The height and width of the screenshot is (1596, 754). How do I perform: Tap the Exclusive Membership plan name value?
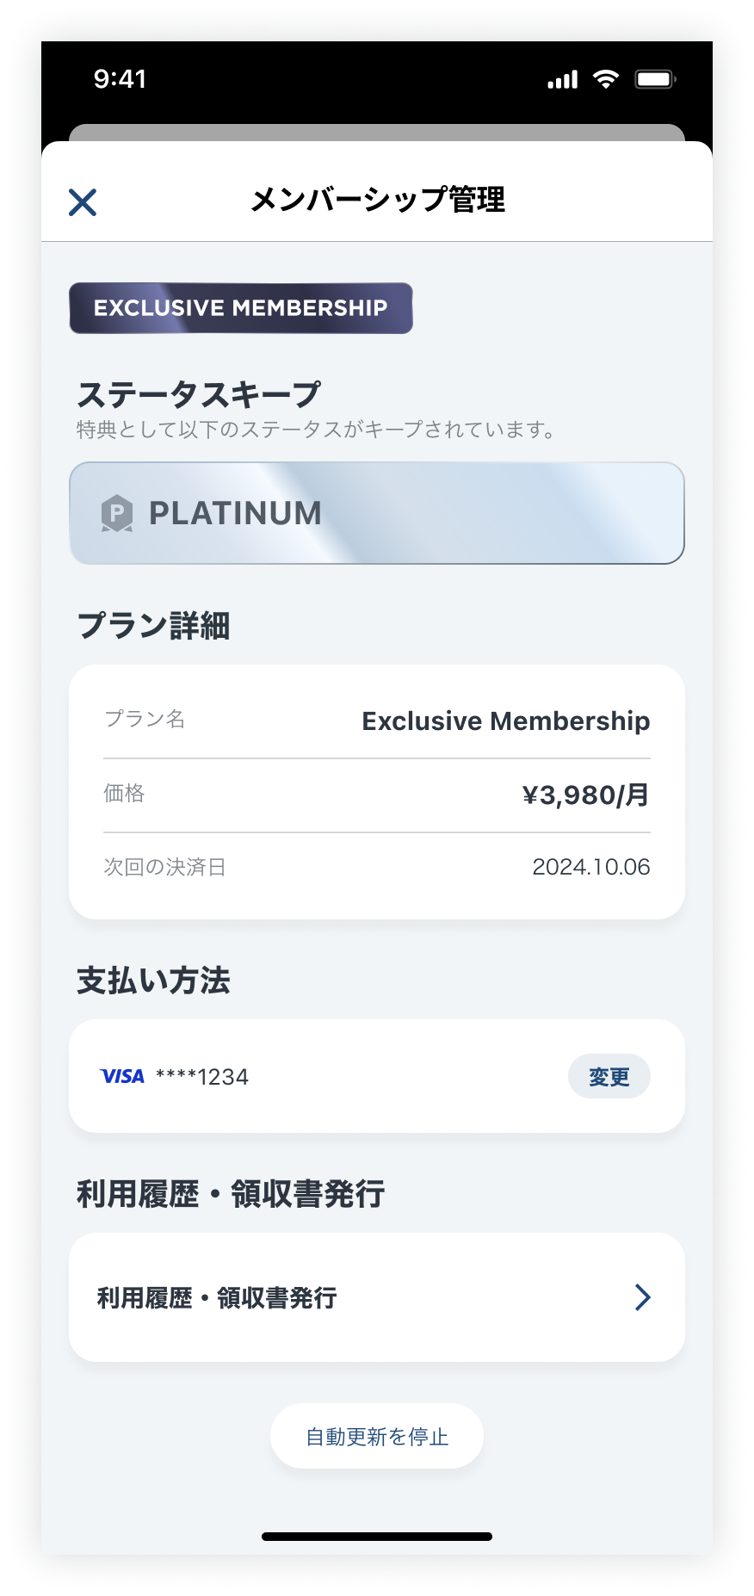(x=506, y=721)
